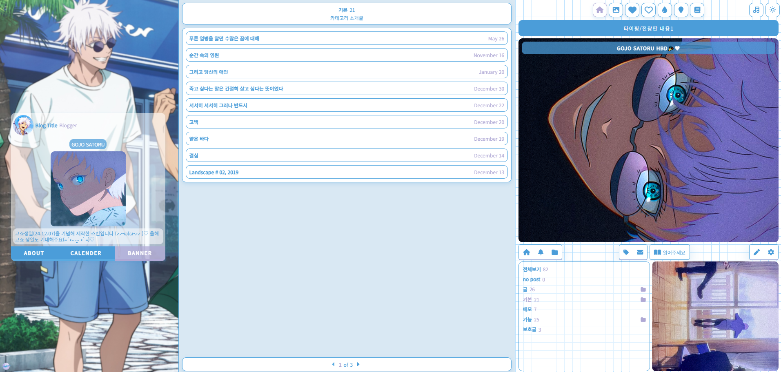The width and height of the screenshot is (781, 372).
Task: Click the GOJO SATORU label badge
Action: coord(88,144)
